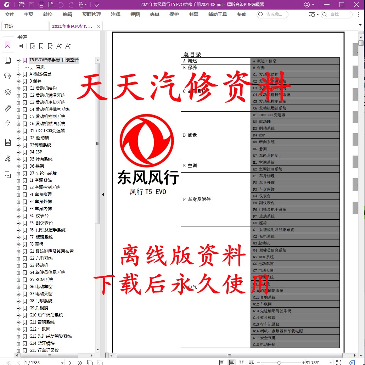
Task: Expand the G4 驾驶员信息系统 bookmark
Action: tap(18, 273)
